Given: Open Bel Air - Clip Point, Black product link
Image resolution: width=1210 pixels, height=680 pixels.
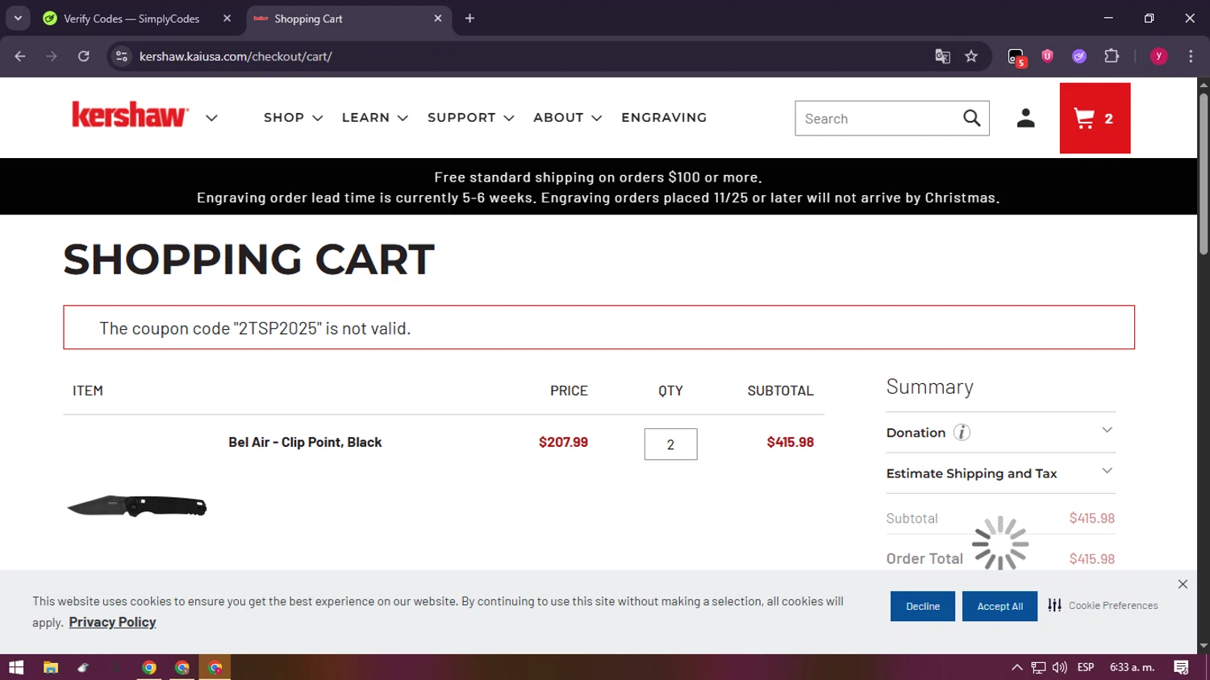Looking at the screenshot, I should (x=305, y=442).
